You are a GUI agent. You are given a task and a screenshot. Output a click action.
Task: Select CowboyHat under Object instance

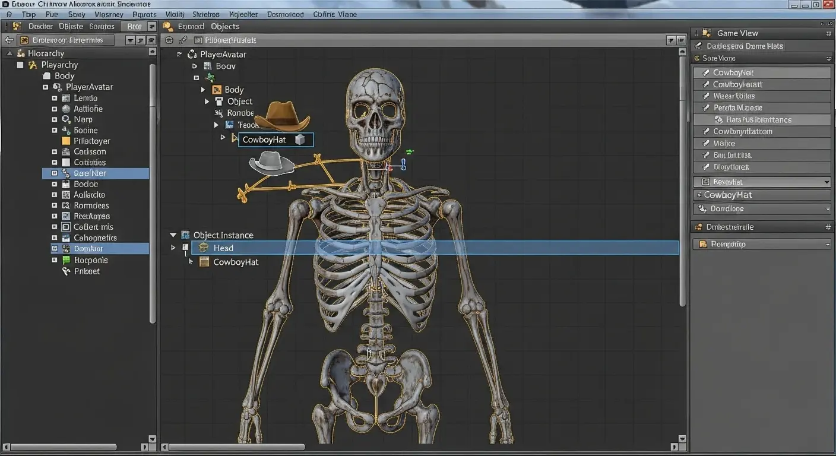[236, 262]
